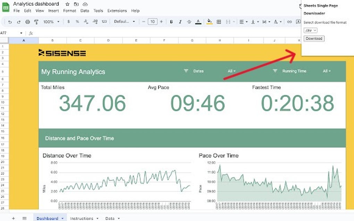Click the Merge cells icon

[228, 21]
